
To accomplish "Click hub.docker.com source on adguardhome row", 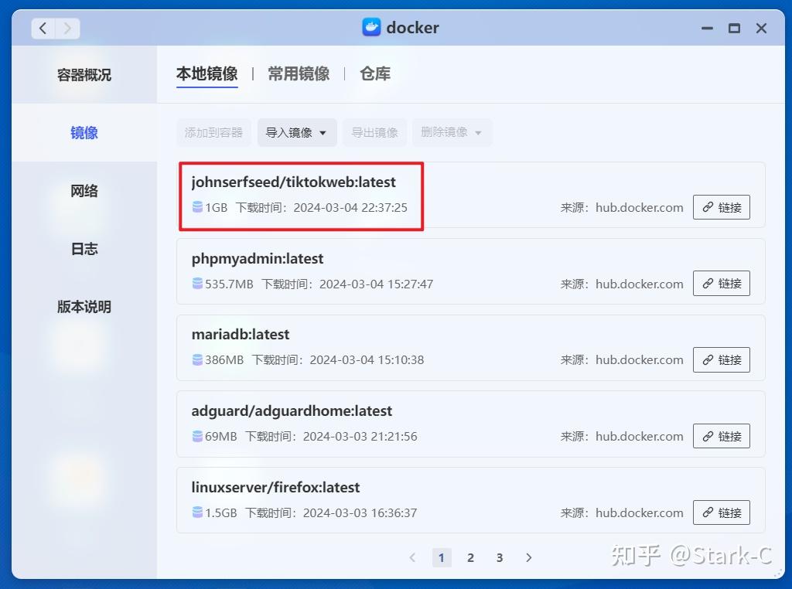I will point(640,437).
